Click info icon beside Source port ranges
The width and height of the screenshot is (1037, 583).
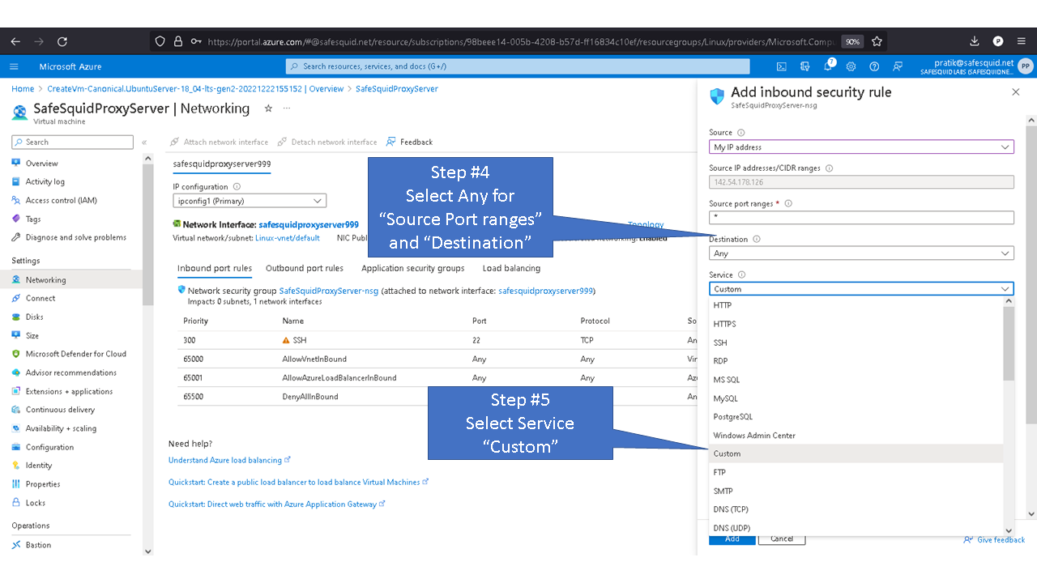788,204
